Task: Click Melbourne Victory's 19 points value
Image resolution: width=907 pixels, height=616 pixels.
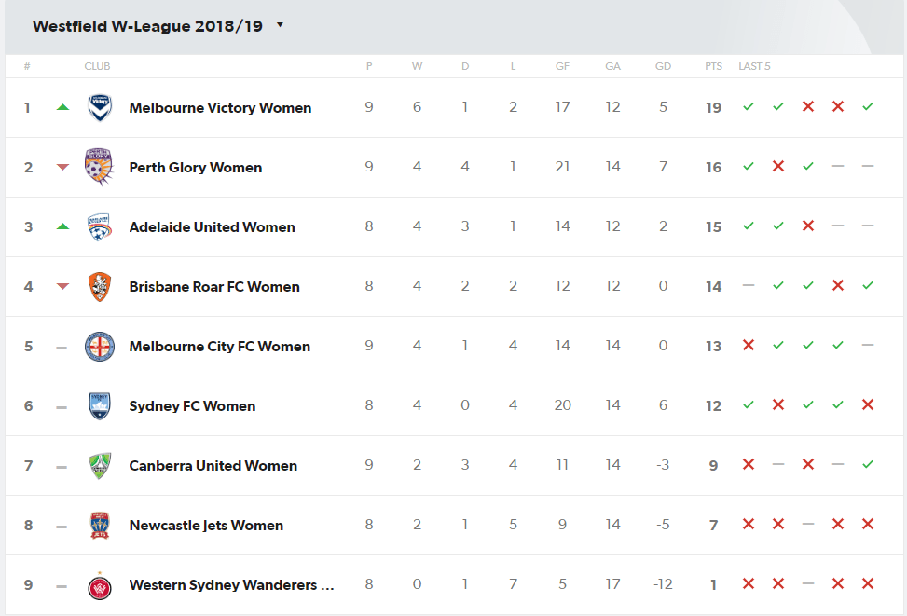Action: click(x=713, y=107)
